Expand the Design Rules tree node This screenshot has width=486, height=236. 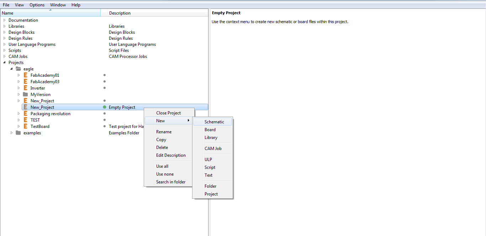point(4,38)
